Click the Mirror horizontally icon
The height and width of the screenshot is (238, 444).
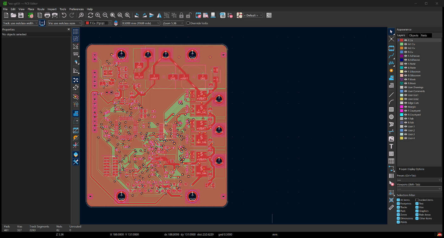tap(159, 15)
